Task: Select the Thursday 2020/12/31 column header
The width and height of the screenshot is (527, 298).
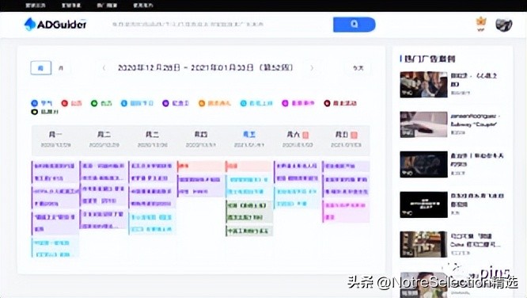Action: (x=201, y=139)
